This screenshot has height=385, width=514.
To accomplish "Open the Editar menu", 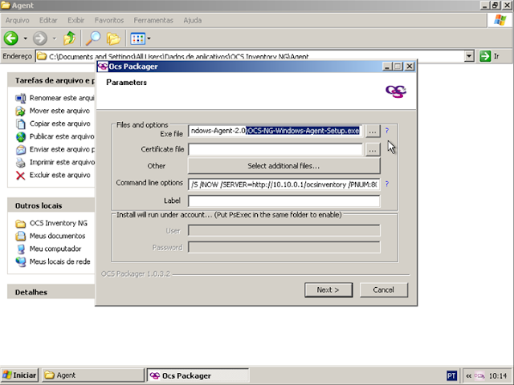I will point(48,20).
